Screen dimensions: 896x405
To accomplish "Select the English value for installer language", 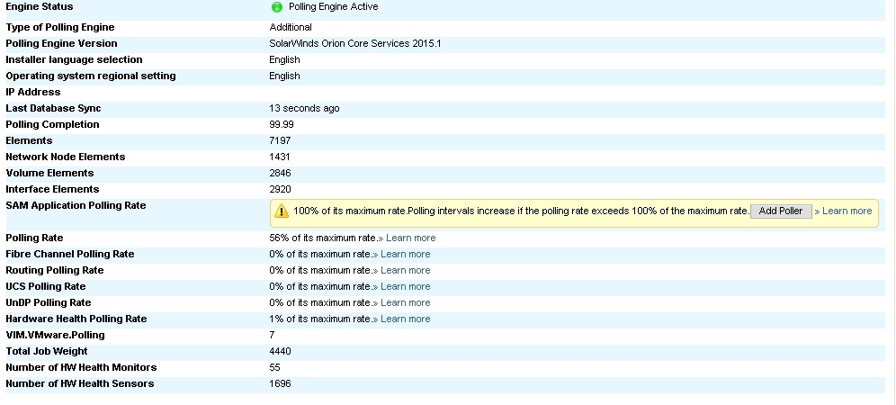I will click(x=284, y=60).
